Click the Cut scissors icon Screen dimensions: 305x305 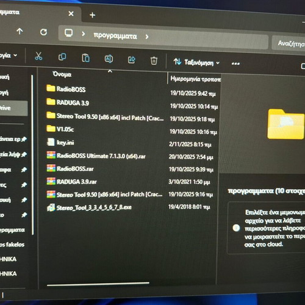(38, 56)
